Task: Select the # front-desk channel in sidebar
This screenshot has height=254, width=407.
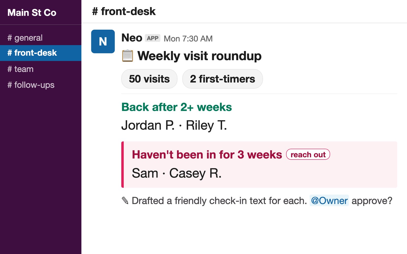Action: [41, 53]
